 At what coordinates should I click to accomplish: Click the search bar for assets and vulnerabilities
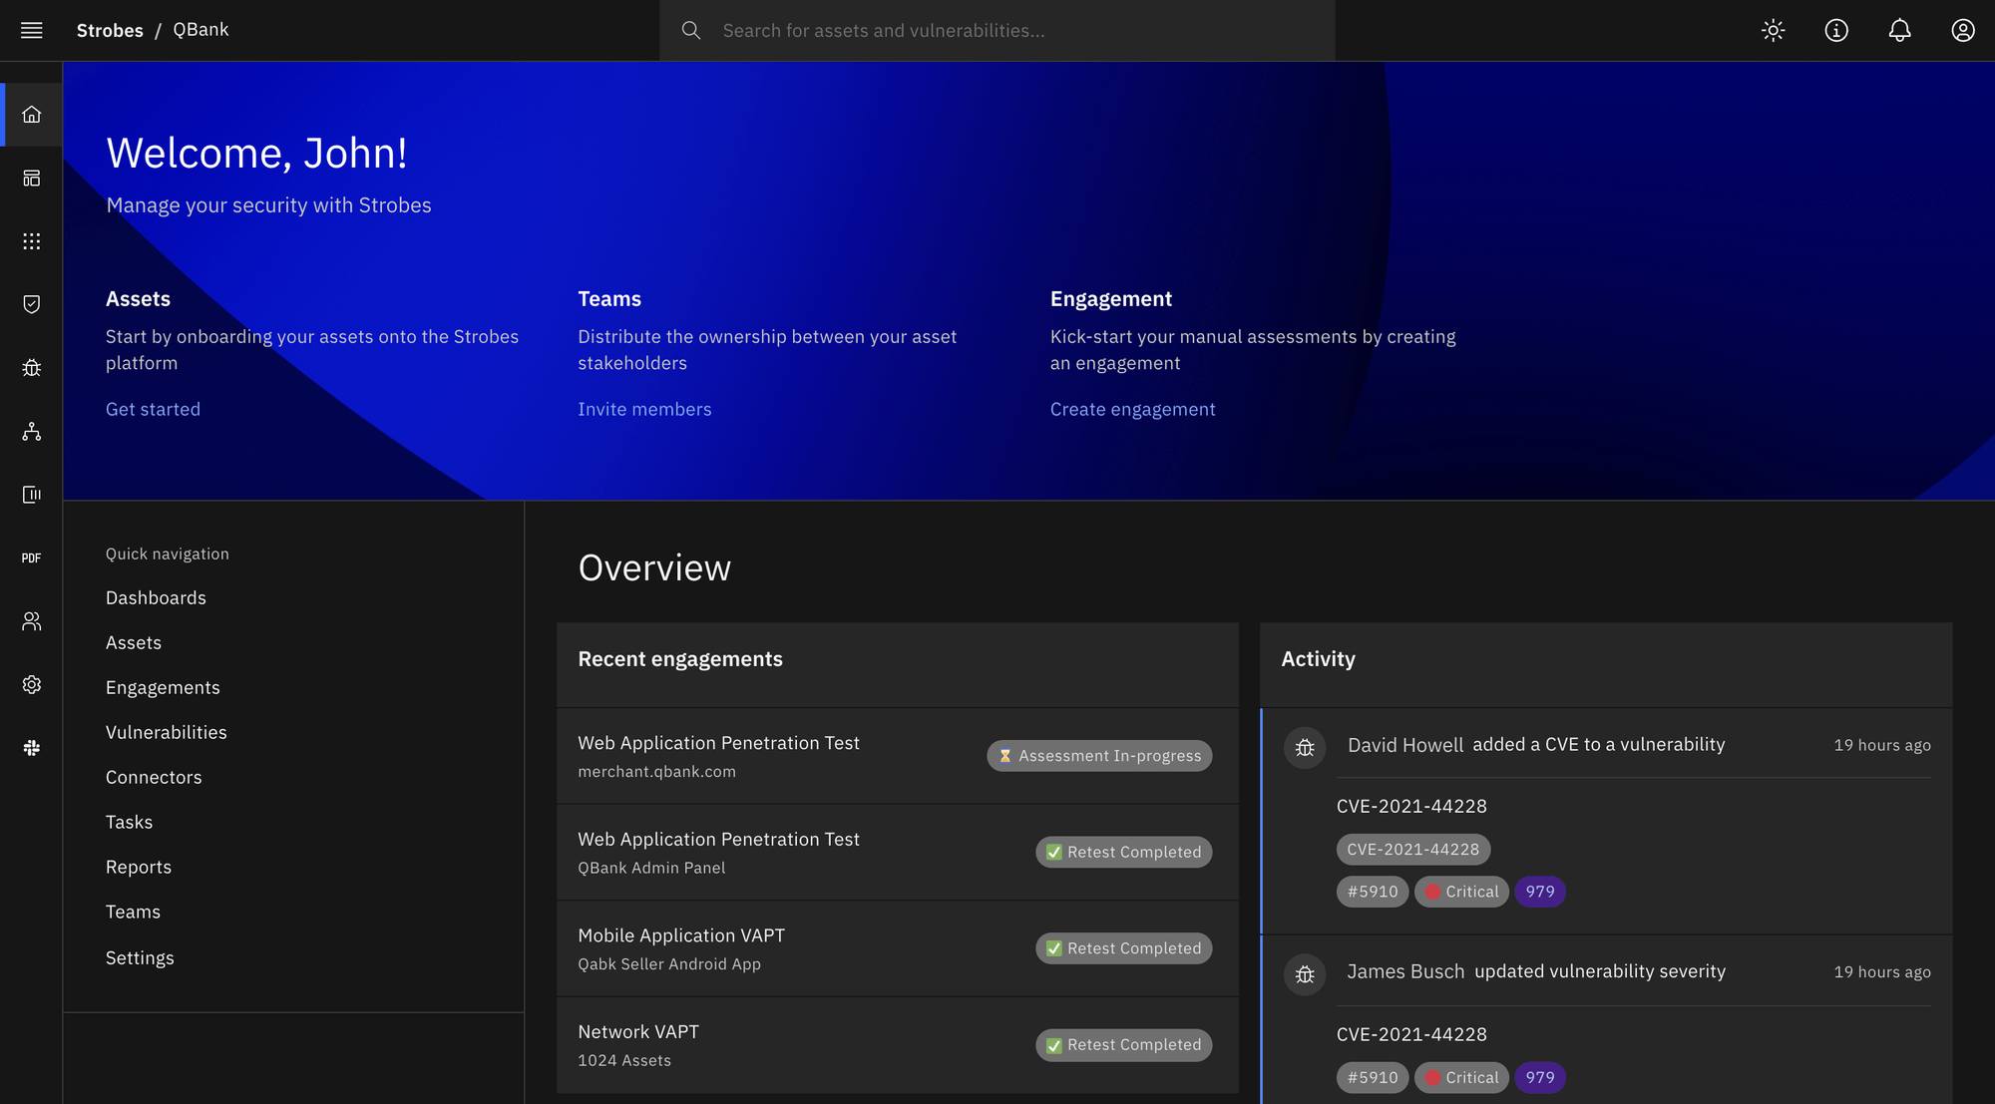(997, 30)
